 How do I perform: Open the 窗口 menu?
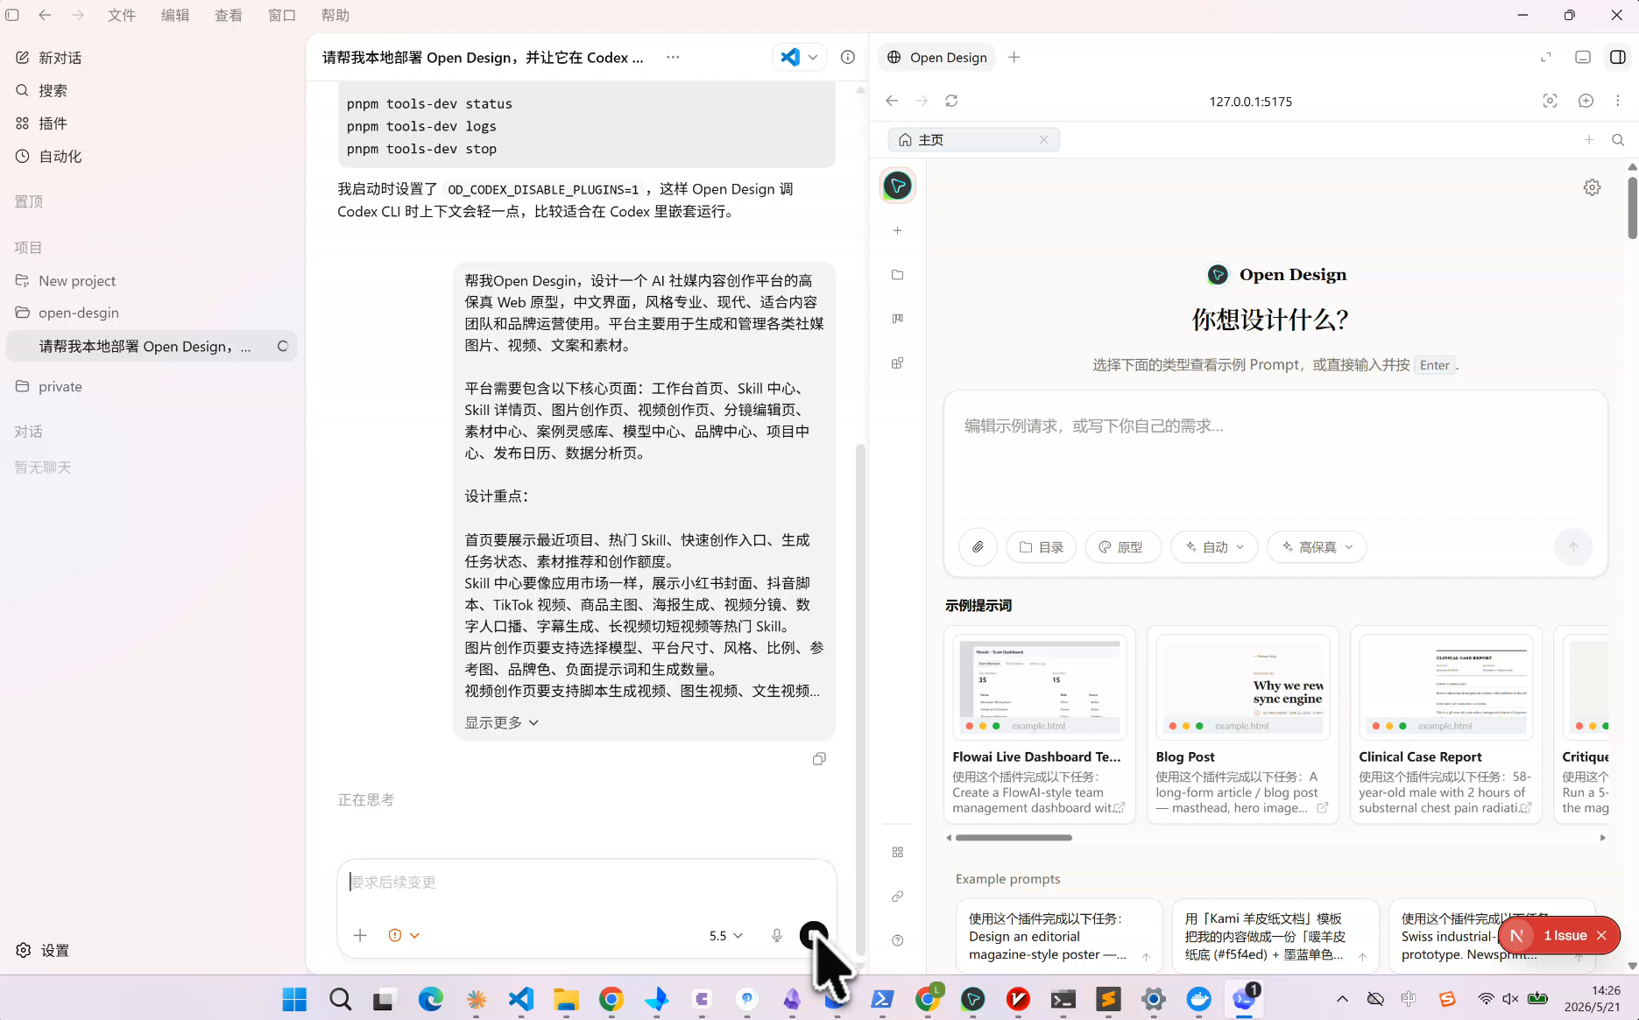tap(282, 15)
